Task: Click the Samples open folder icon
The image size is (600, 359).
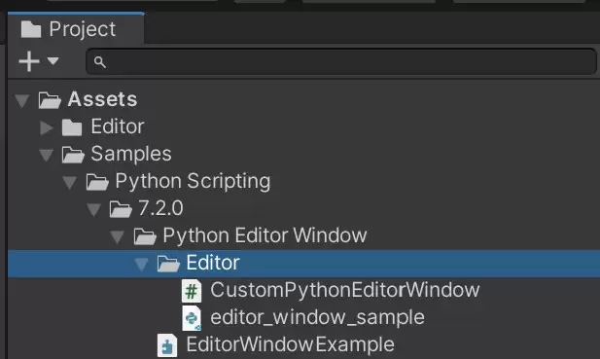Action: (73, 155)
